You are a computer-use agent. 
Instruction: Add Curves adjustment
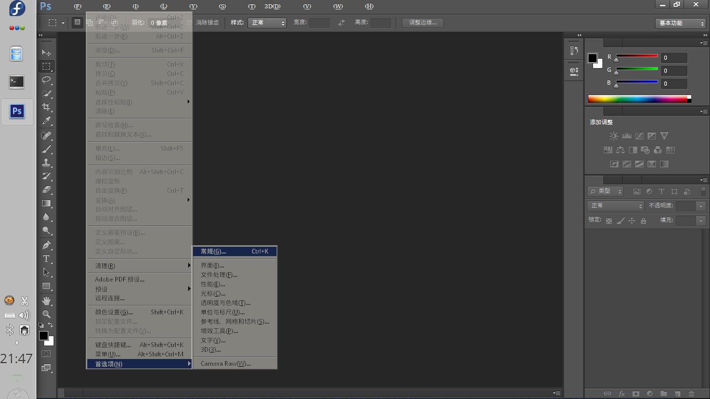[639, 136]
